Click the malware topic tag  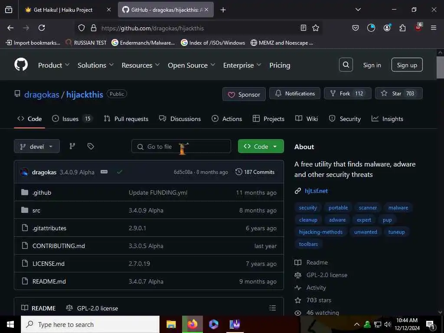pyautogui.click(x=398, y=208)
